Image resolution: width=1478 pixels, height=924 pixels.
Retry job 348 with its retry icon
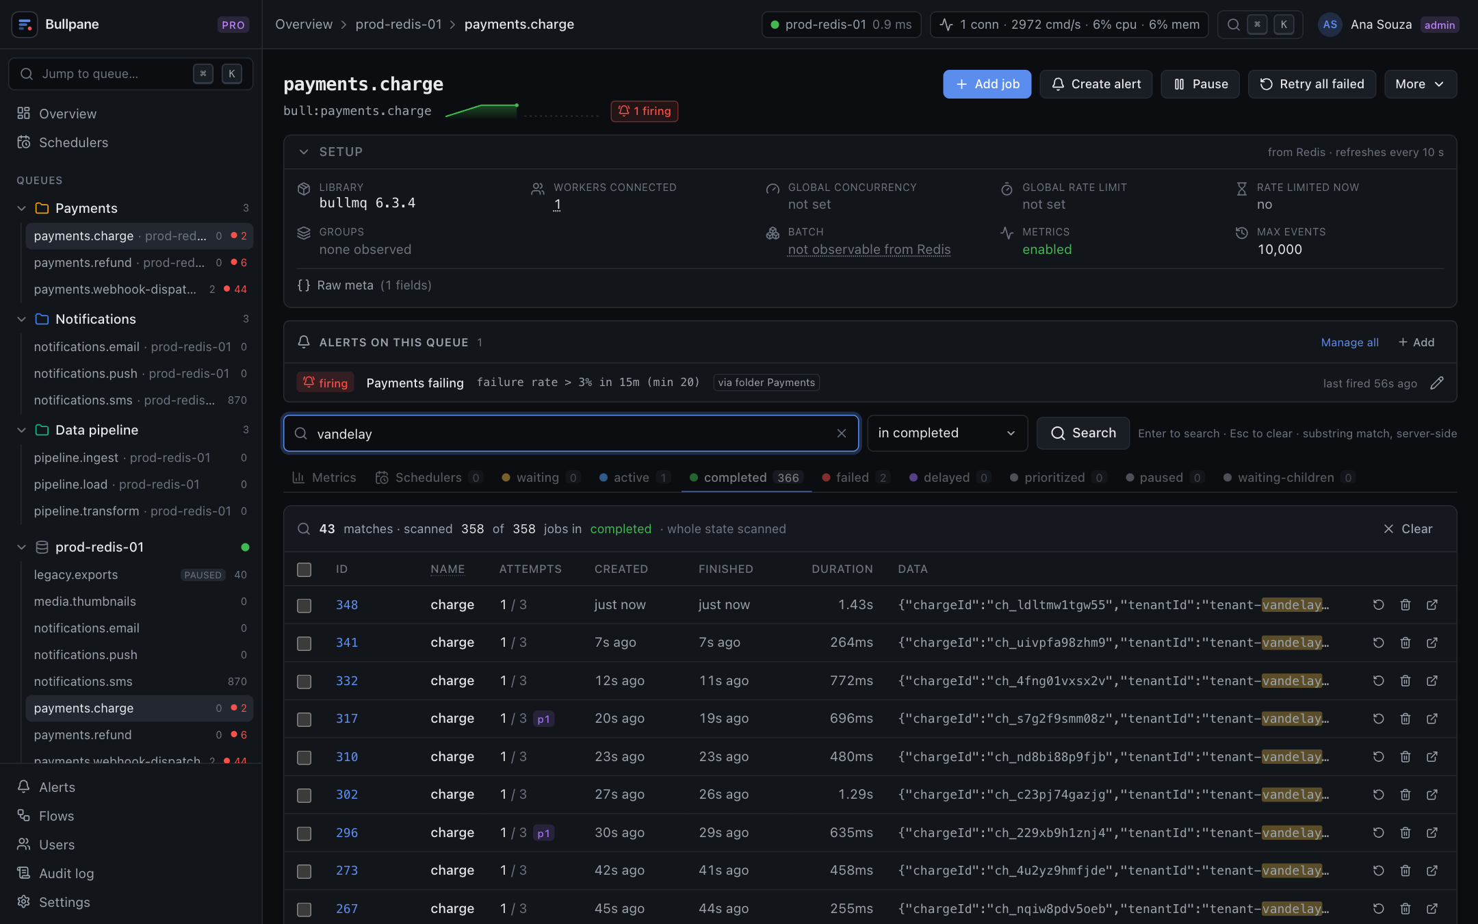[1379, 605]
